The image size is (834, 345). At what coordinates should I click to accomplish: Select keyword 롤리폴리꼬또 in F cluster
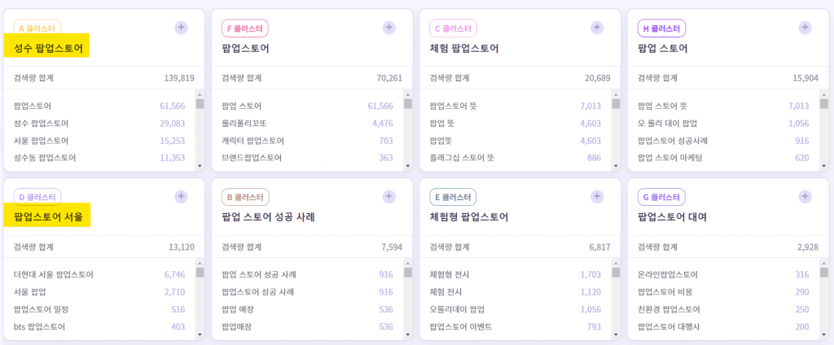point(244,124)
